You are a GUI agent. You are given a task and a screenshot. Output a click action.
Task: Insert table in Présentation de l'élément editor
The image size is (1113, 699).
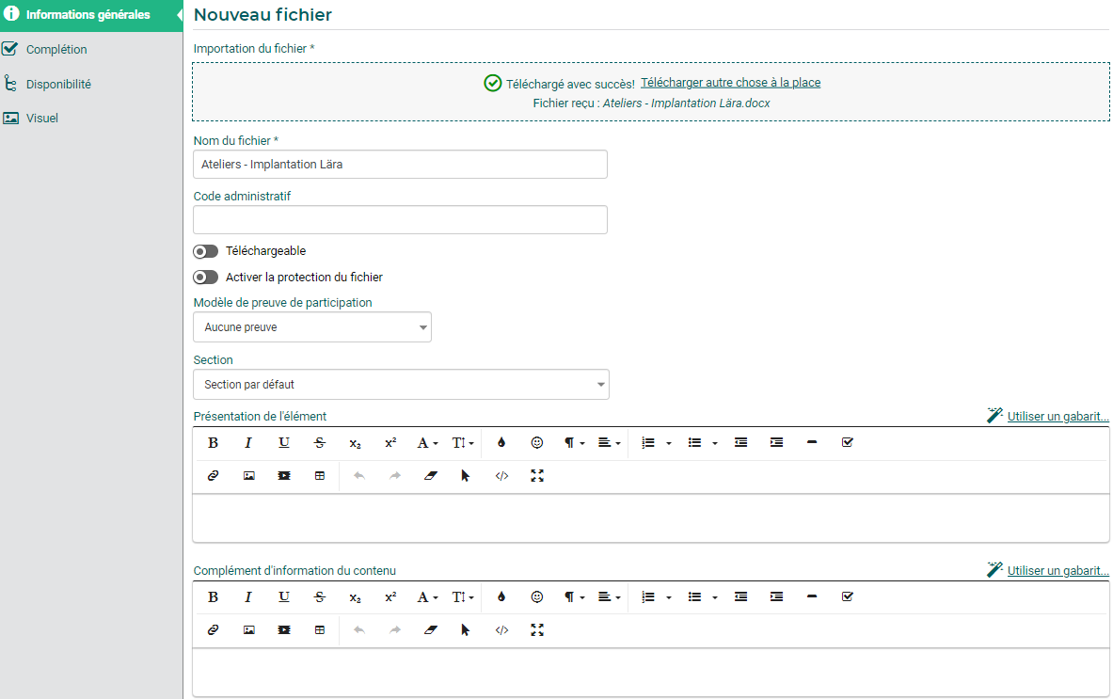320,476
